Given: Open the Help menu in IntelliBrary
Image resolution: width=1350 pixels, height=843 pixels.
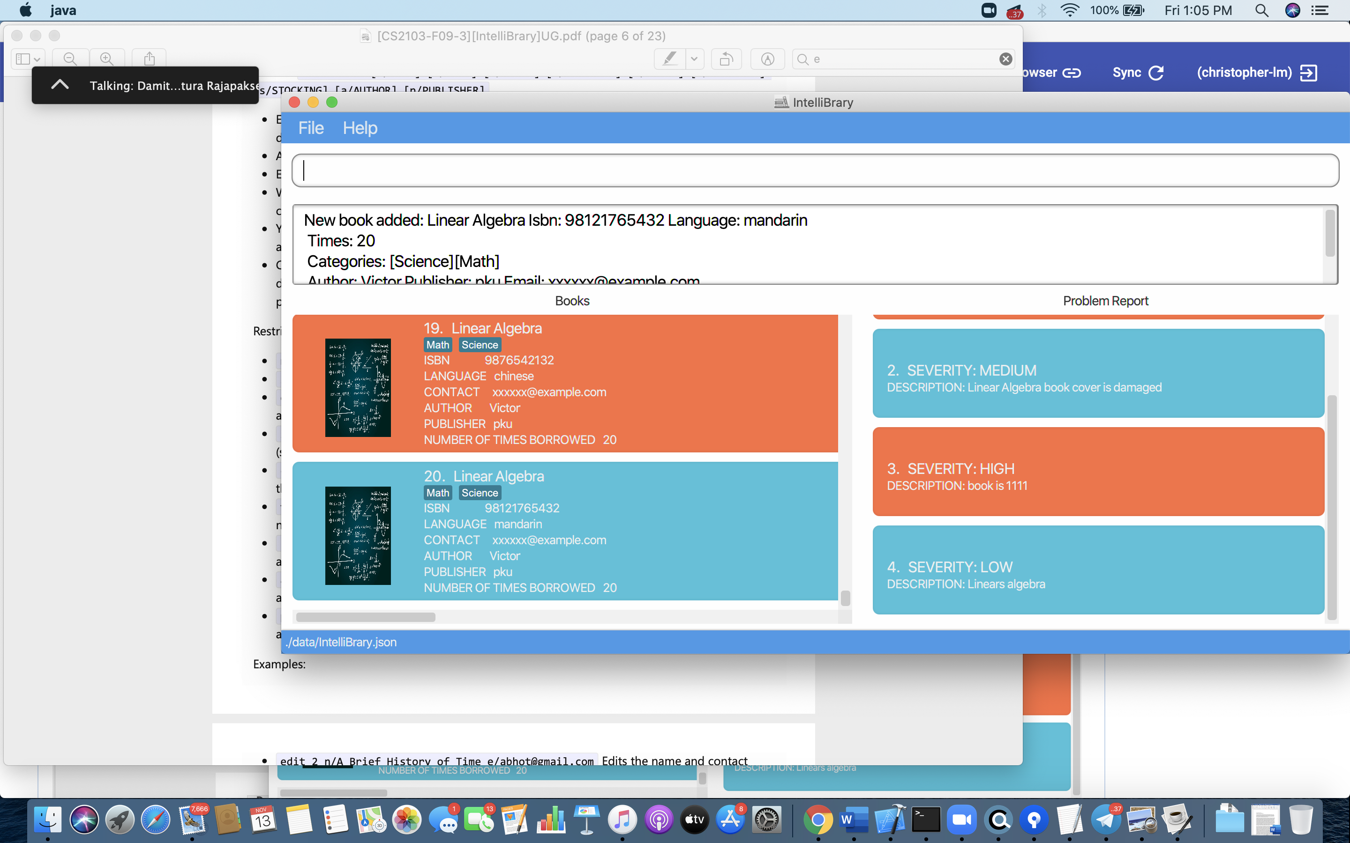Looking at the screenshot, I should tap(360, 128).
